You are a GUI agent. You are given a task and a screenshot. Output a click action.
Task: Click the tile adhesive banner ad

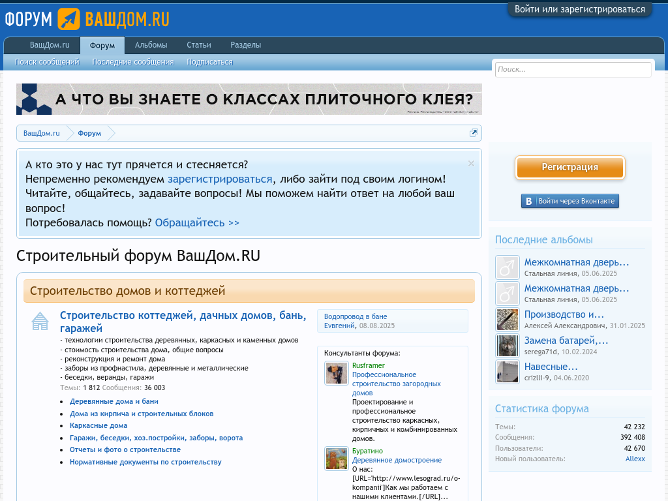[x=249, y=99]
